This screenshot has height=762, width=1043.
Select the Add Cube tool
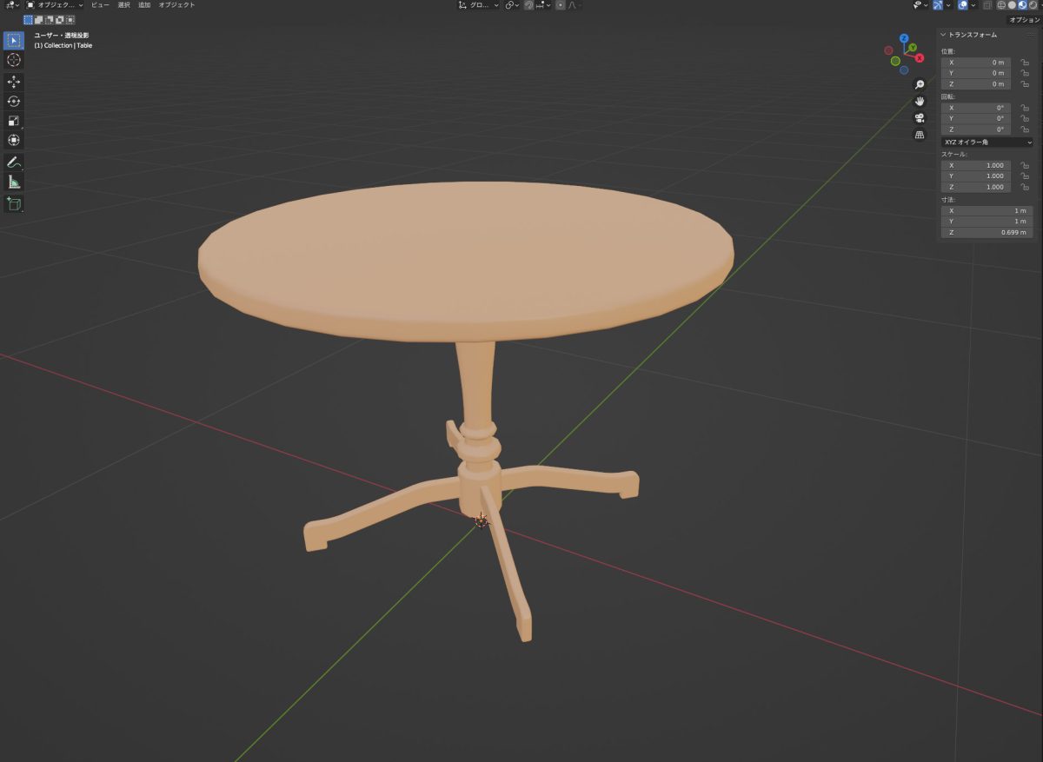pyautogui.click(x=14, y=204)
